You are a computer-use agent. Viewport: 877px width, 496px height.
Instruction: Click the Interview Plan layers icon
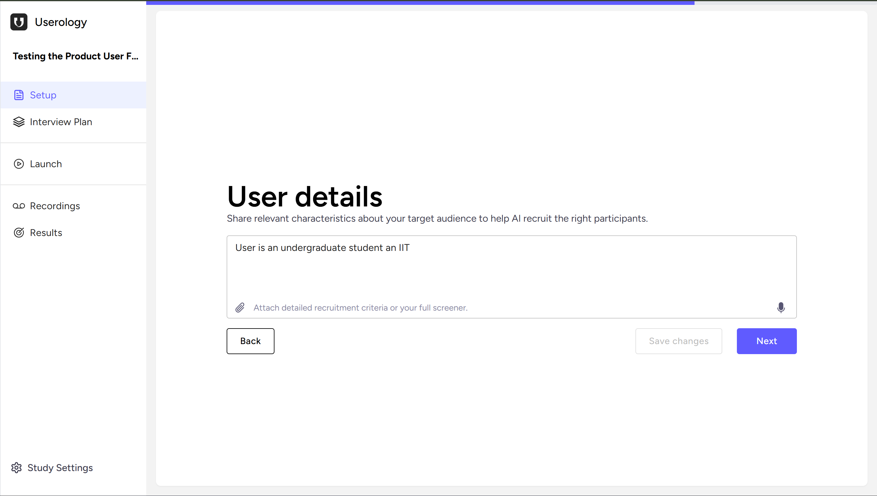click(x=19, y=121)
